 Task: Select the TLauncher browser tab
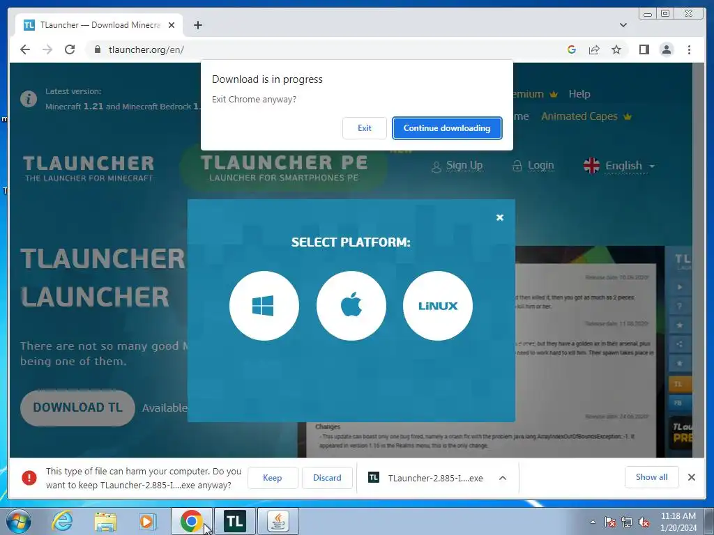point(99,25)
